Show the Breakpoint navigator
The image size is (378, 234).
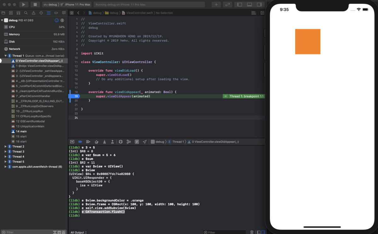(56, 13)
